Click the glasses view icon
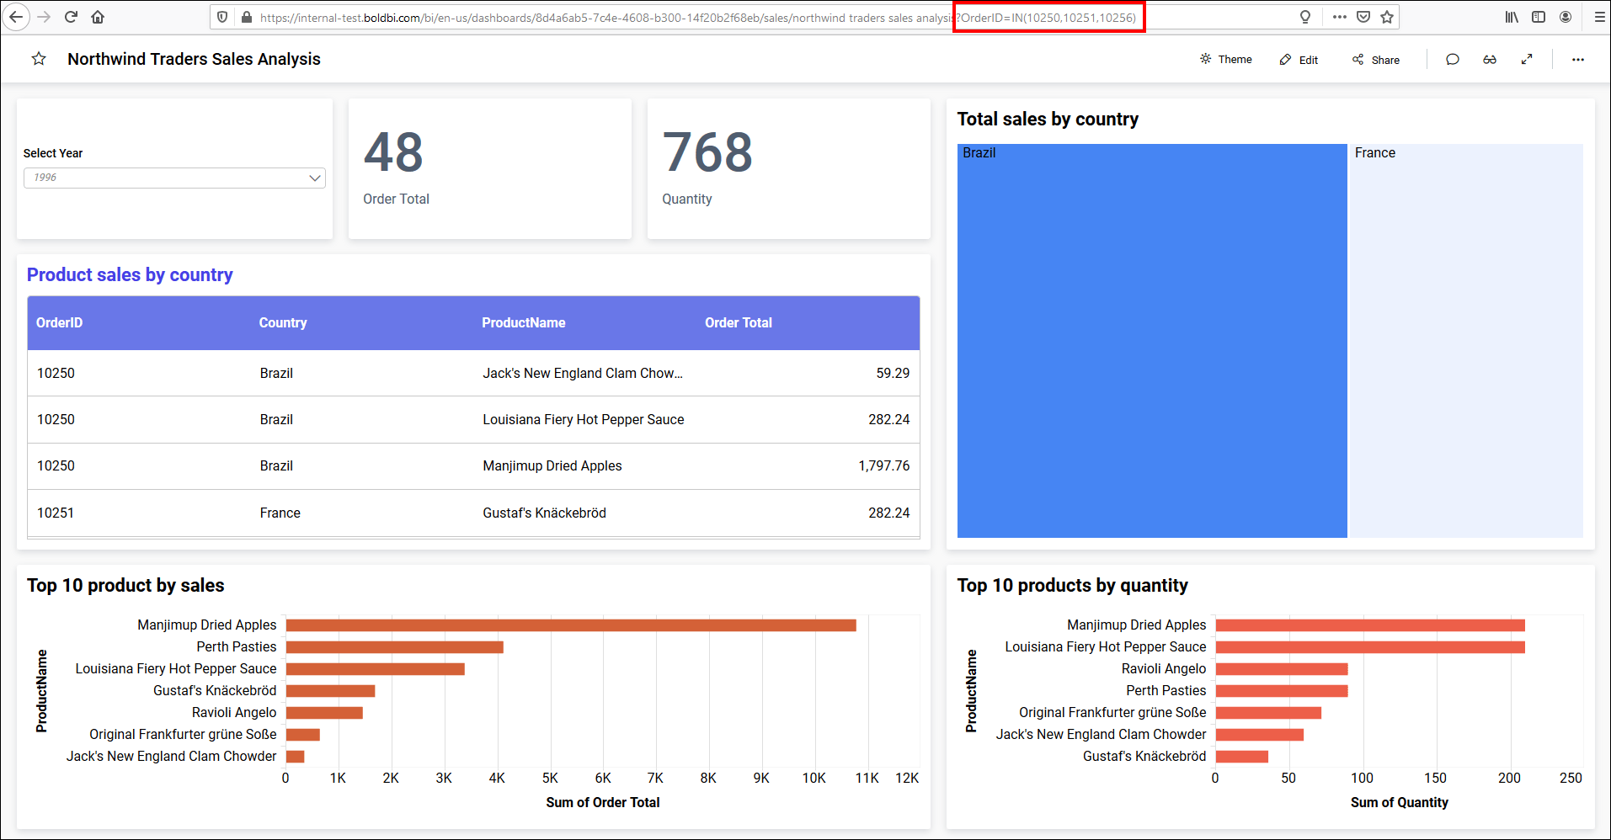The width and height of the screenshot is (1611, 840). pyautogui.click(x=1489, y=60)
